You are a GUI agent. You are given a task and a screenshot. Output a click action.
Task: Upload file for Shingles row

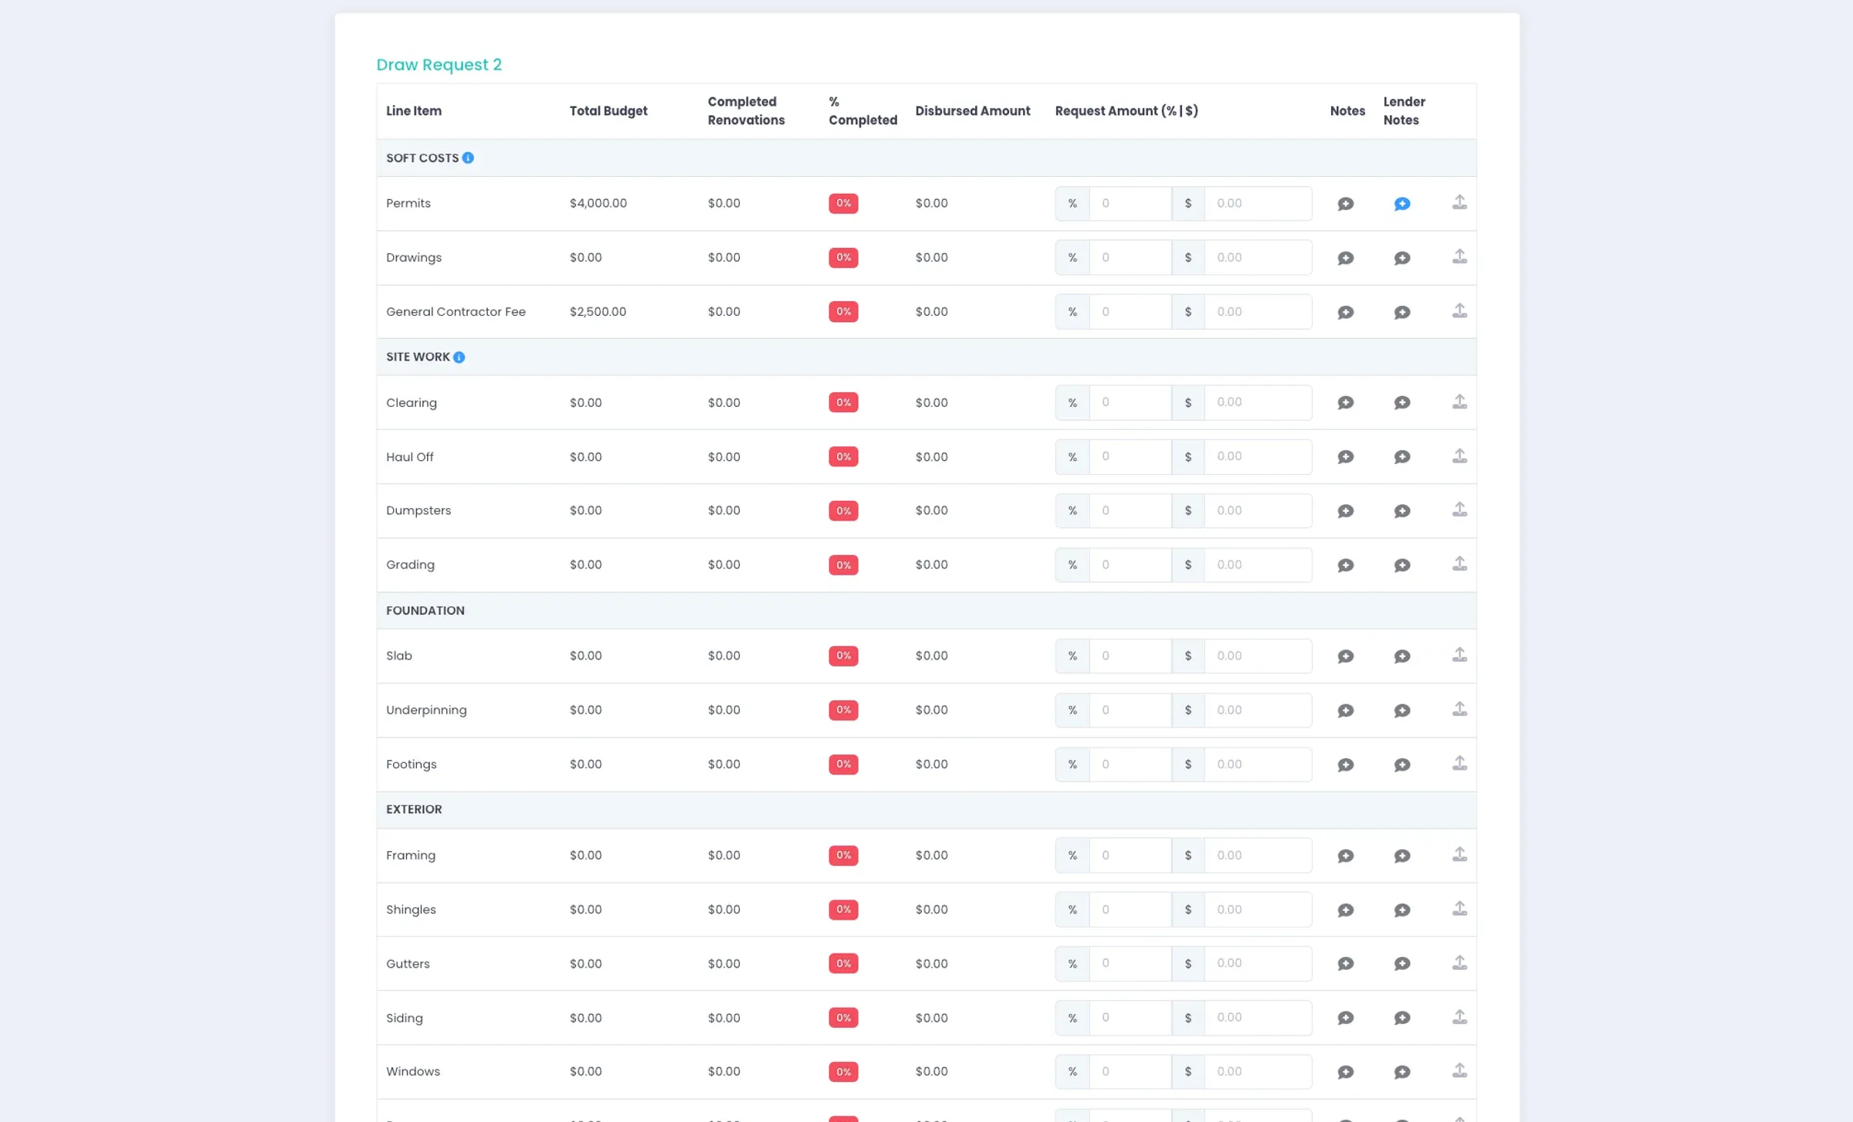click(x=1459, y=908)
